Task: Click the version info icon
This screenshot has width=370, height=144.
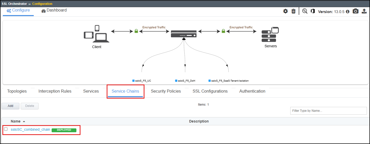Action: (348, 12)
